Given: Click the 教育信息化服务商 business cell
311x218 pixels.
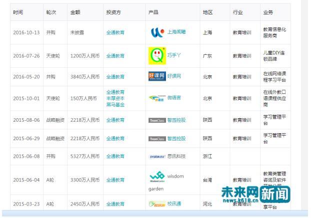Looking at the screenshot, I should (274, 32).
